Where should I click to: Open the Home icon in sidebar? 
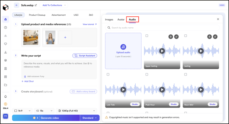coord(5,19)
